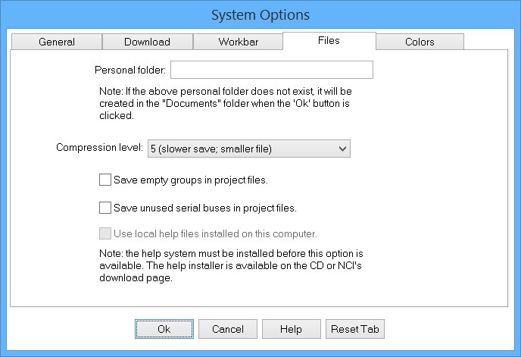This screenshot has height=357, width=521.
Task: Click the Cancel button
Action: (228, 329)
